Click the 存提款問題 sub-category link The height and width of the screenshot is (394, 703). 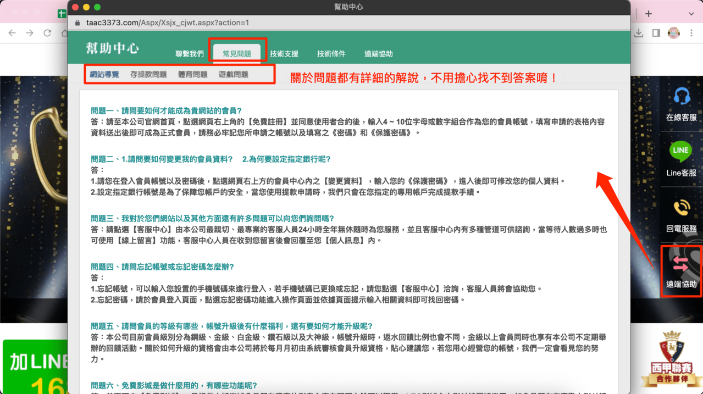pyautogui.click(x=148, y=74)
